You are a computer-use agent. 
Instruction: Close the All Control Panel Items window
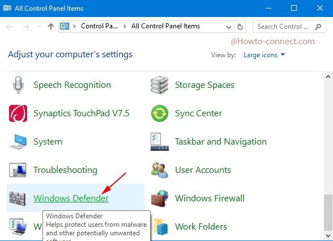pos(320,9)
